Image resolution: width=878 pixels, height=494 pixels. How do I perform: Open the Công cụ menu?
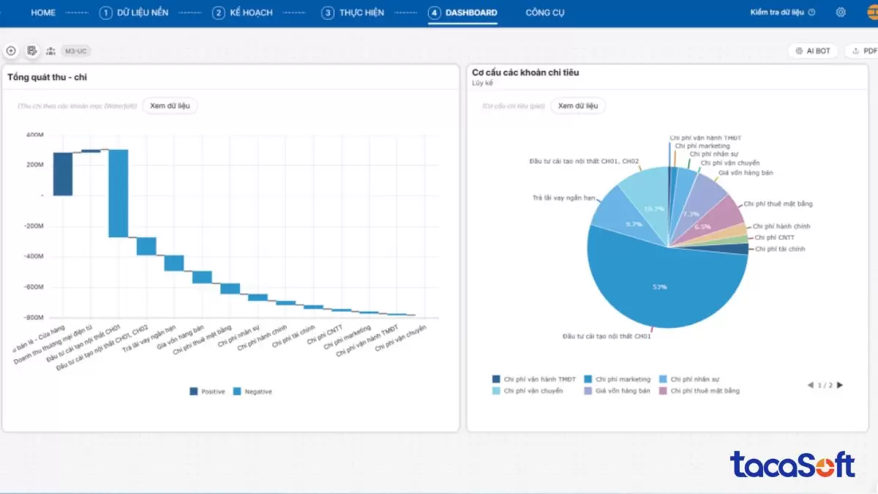(x=545, y=12)
